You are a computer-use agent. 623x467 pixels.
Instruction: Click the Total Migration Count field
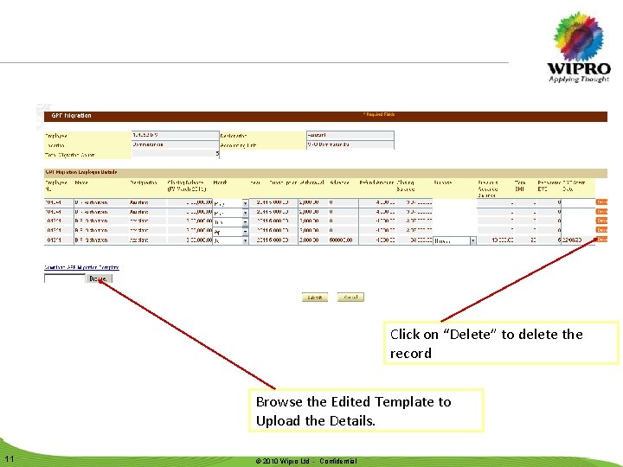pos(175,154)
